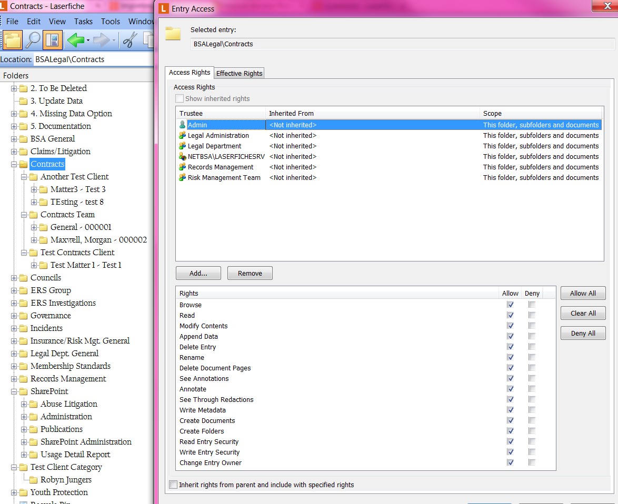Open the back arrow history dropdown
The height and width of the screenshot is (504, 618).
click(x=88, y=40)
